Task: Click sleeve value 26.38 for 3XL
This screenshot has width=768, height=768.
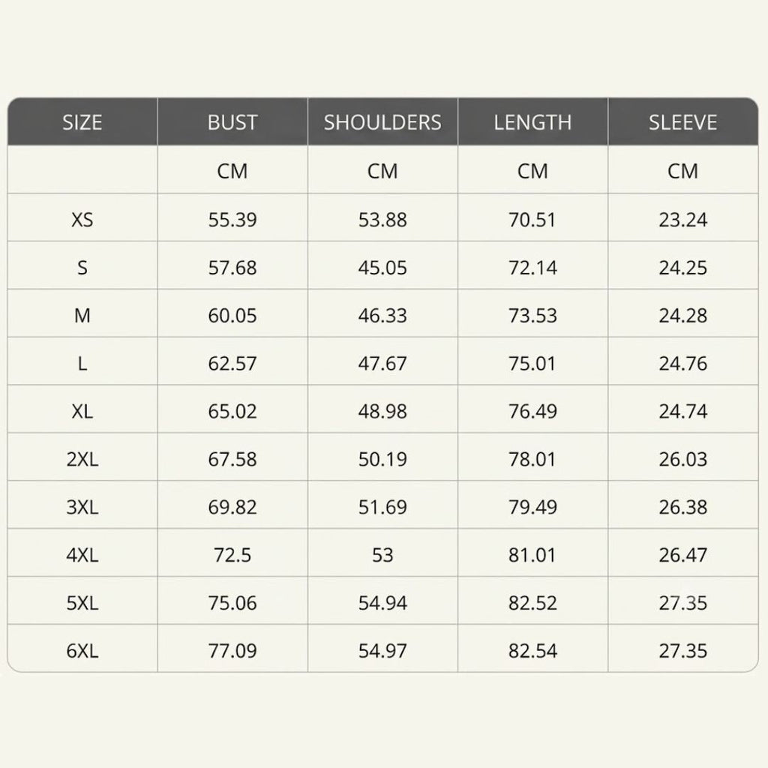Action: click(x=682, y=507)
